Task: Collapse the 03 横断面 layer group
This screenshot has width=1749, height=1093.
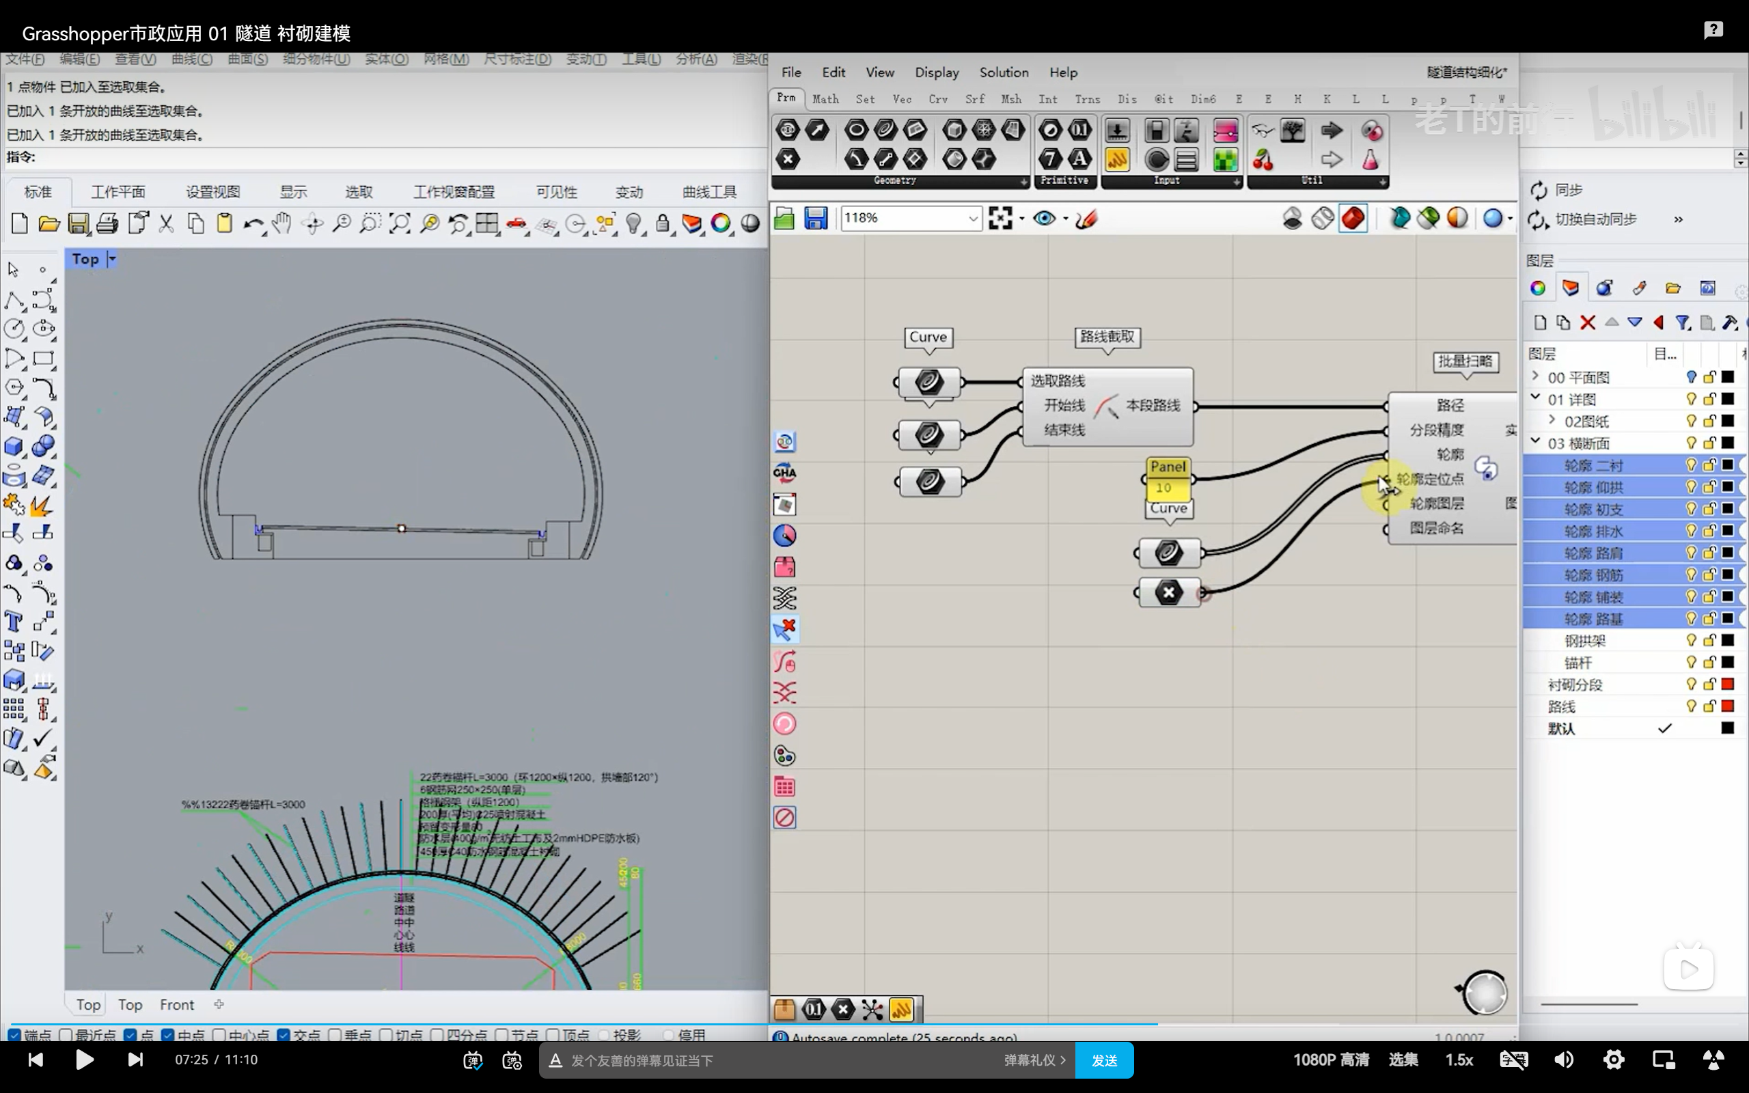Action: point(1535,443)
